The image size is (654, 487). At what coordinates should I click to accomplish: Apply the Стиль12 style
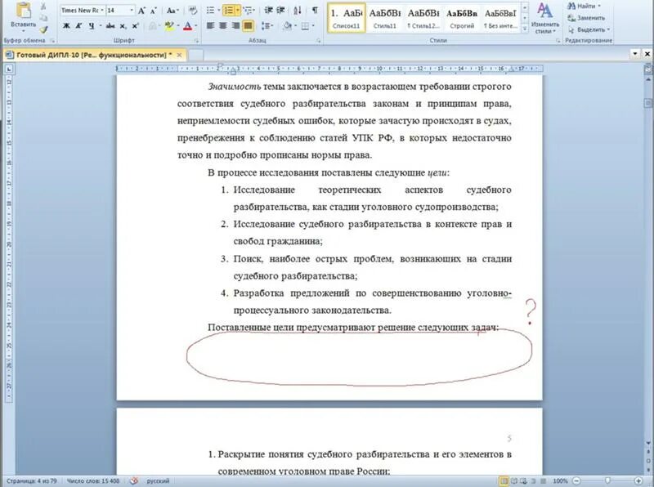click(x=423, y=18)
